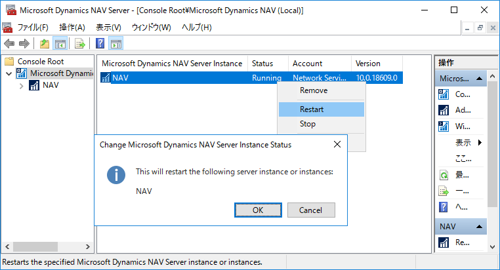Click the Export List toolbar icon

point(79,43)
